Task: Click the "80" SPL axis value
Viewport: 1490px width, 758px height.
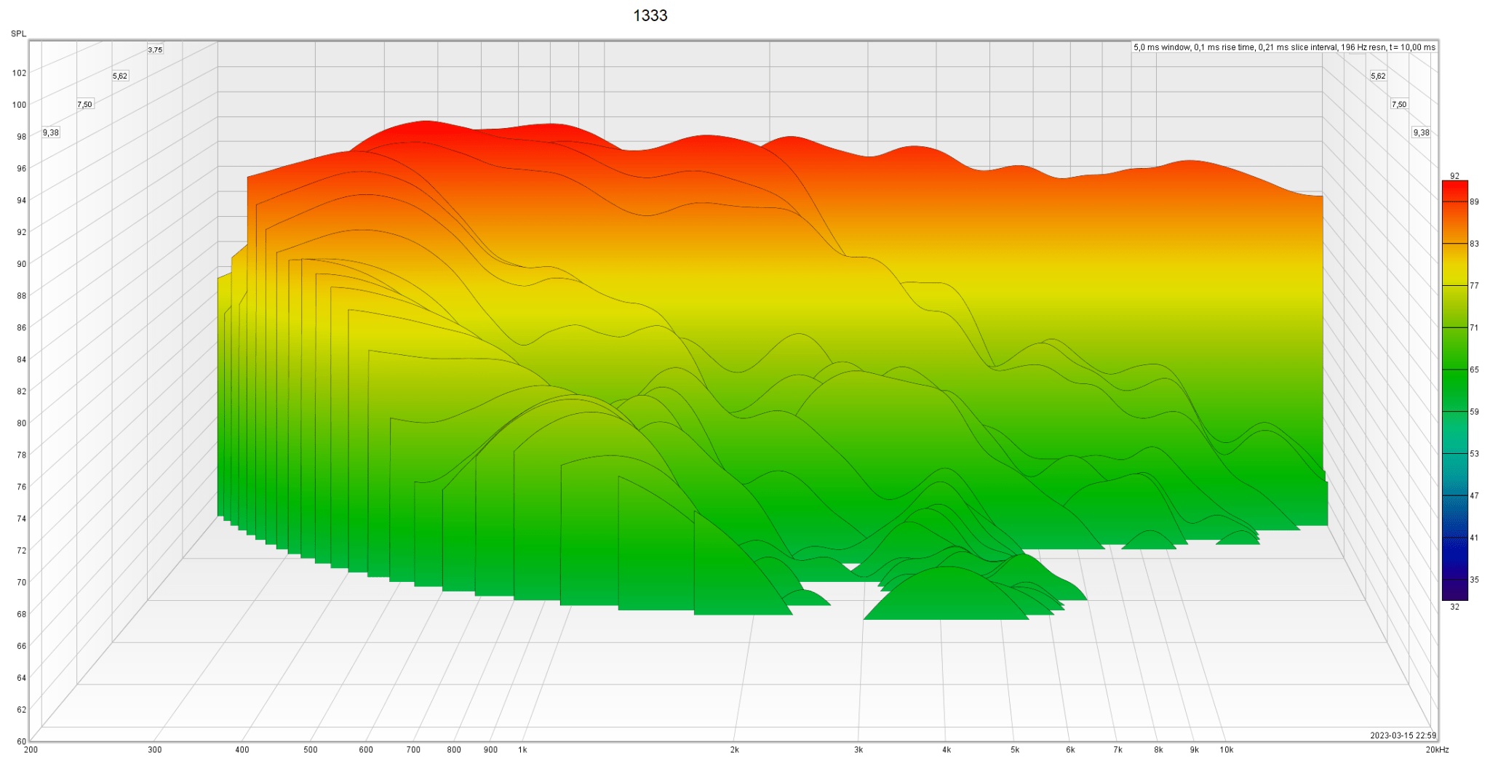Action: coord(21,423)
